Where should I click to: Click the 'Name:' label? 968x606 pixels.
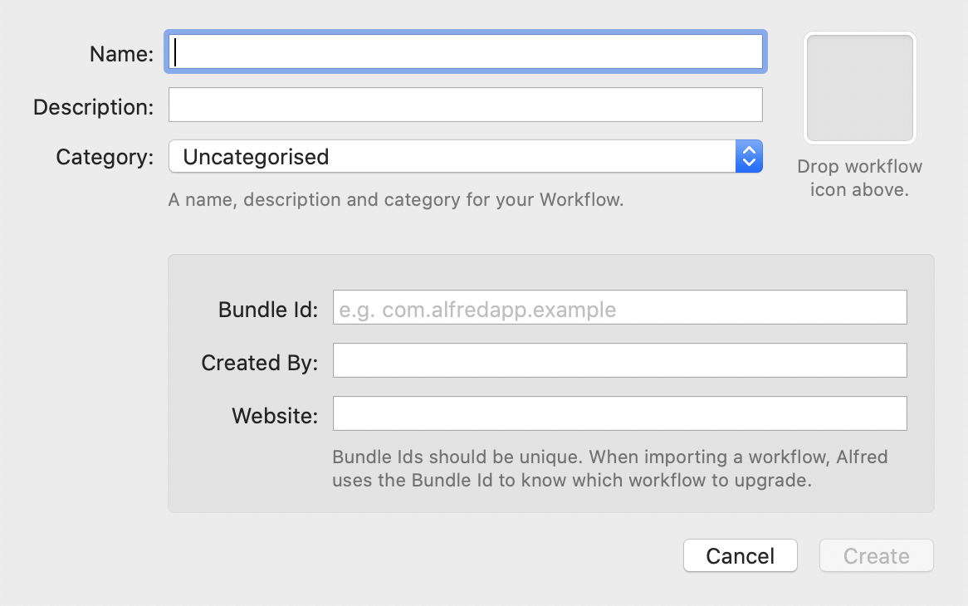121,54
